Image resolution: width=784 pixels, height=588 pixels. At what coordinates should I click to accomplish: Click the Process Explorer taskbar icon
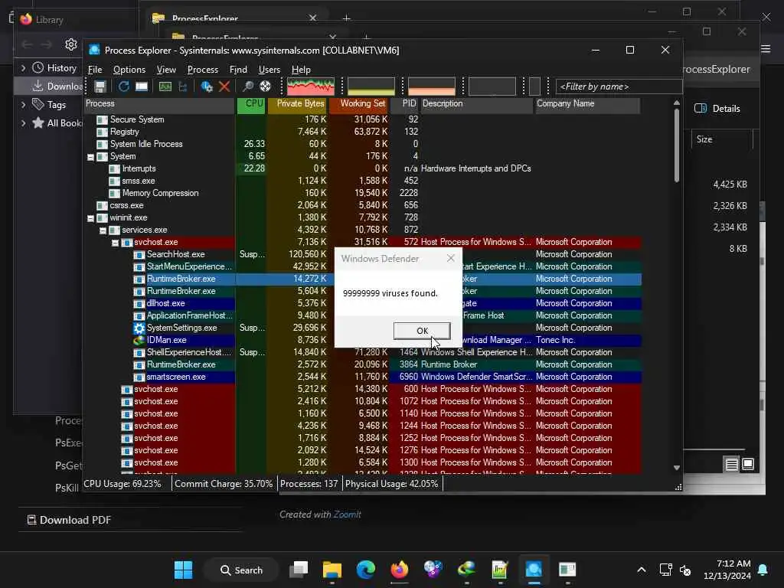click(534, 570)
